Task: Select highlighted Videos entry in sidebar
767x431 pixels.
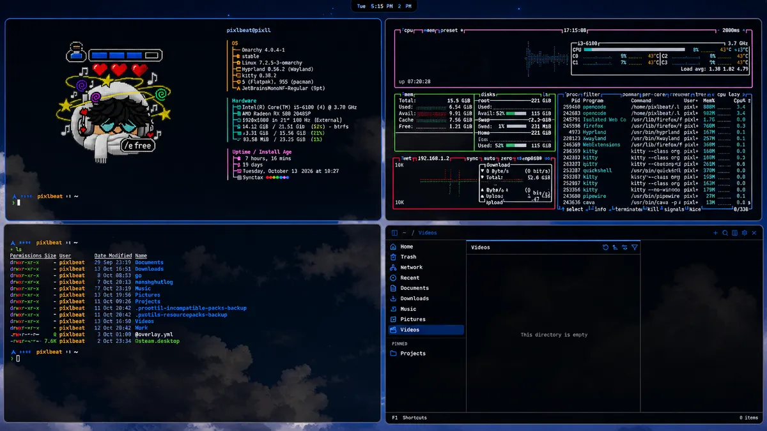Action: coord(426,329)
